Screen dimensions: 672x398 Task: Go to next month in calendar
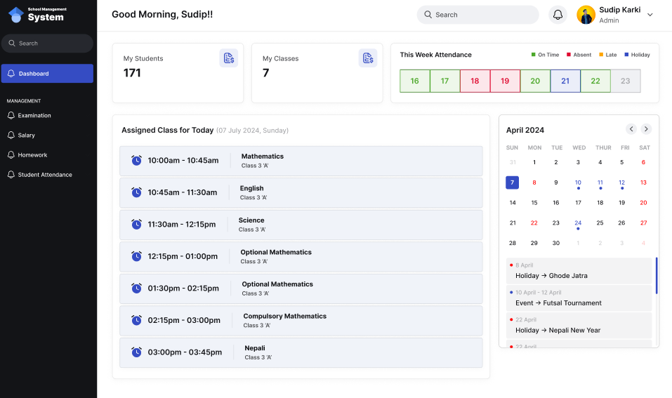pos(646,129)
